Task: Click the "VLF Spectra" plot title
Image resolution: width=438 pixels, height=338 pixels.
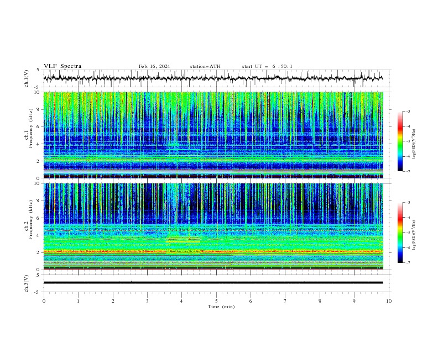Action: [x=62, y=66]
